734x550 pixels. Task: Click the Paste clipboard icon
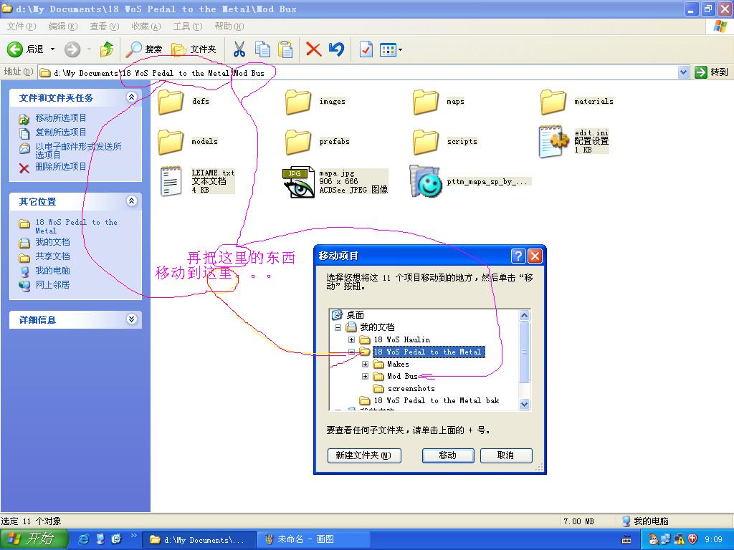pos(285,49)
